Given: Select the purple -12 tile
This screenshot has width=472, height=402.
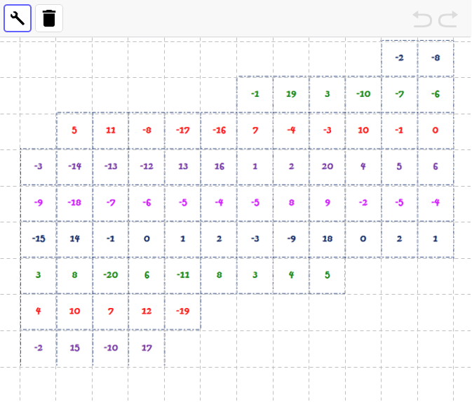Looking at the screenshot, I should coord(147,166).
